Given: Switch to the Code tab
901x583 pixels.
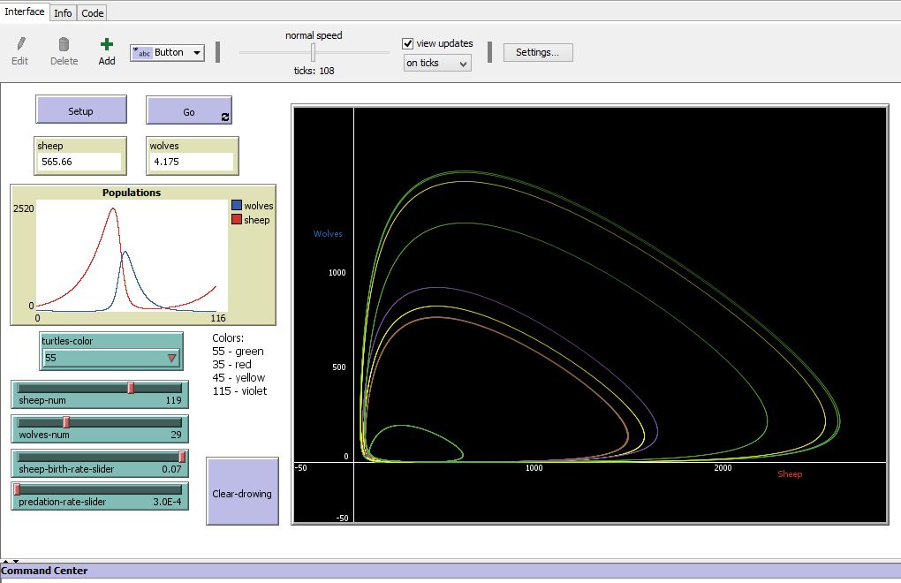Looking at the screenshot, I should tap(92, 12).
